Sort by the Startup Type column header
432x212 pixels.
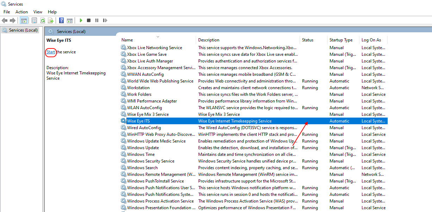click(341, 40)
